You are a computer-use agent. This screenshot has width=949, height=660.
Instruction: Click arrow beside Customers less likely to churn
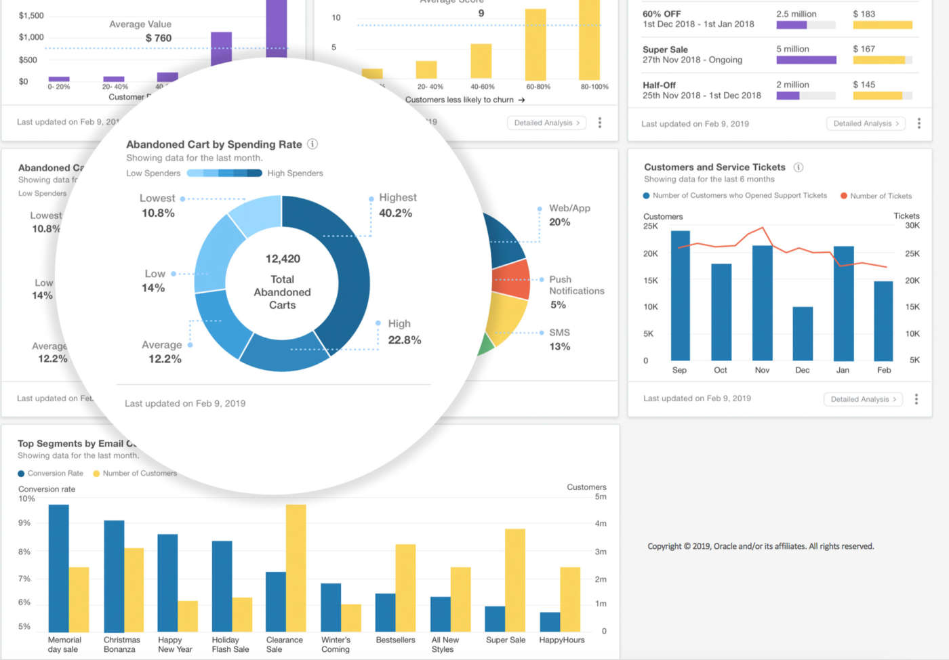click(521, 100)
